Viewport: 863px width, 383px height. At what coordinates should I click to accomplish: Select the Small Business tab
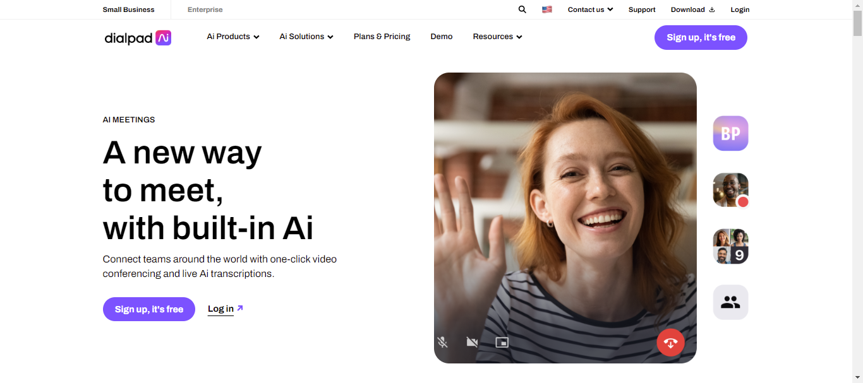[128, 9]
